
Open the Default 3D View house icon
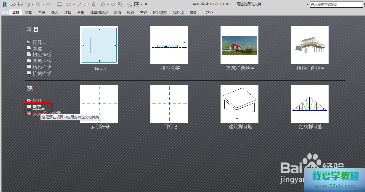[x=102, y=4]
